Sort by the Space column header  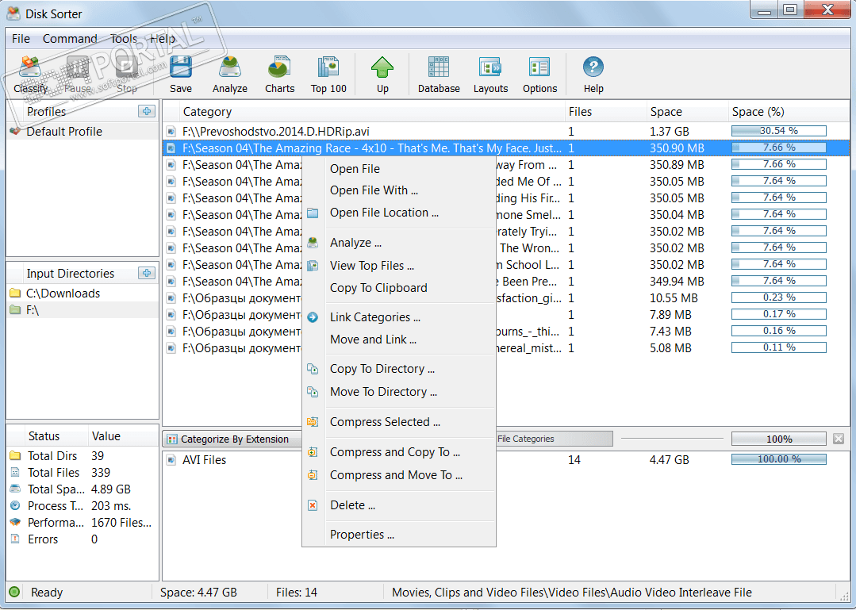point(687,111)
